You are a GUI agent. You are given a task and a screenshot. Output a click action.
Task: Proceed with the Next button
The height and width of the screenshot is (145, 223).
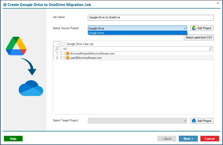(188, 139)
